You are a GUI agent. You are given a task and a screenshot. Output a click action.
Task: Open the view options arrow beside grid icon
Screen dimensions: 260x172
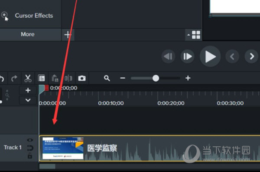[188, 35]
